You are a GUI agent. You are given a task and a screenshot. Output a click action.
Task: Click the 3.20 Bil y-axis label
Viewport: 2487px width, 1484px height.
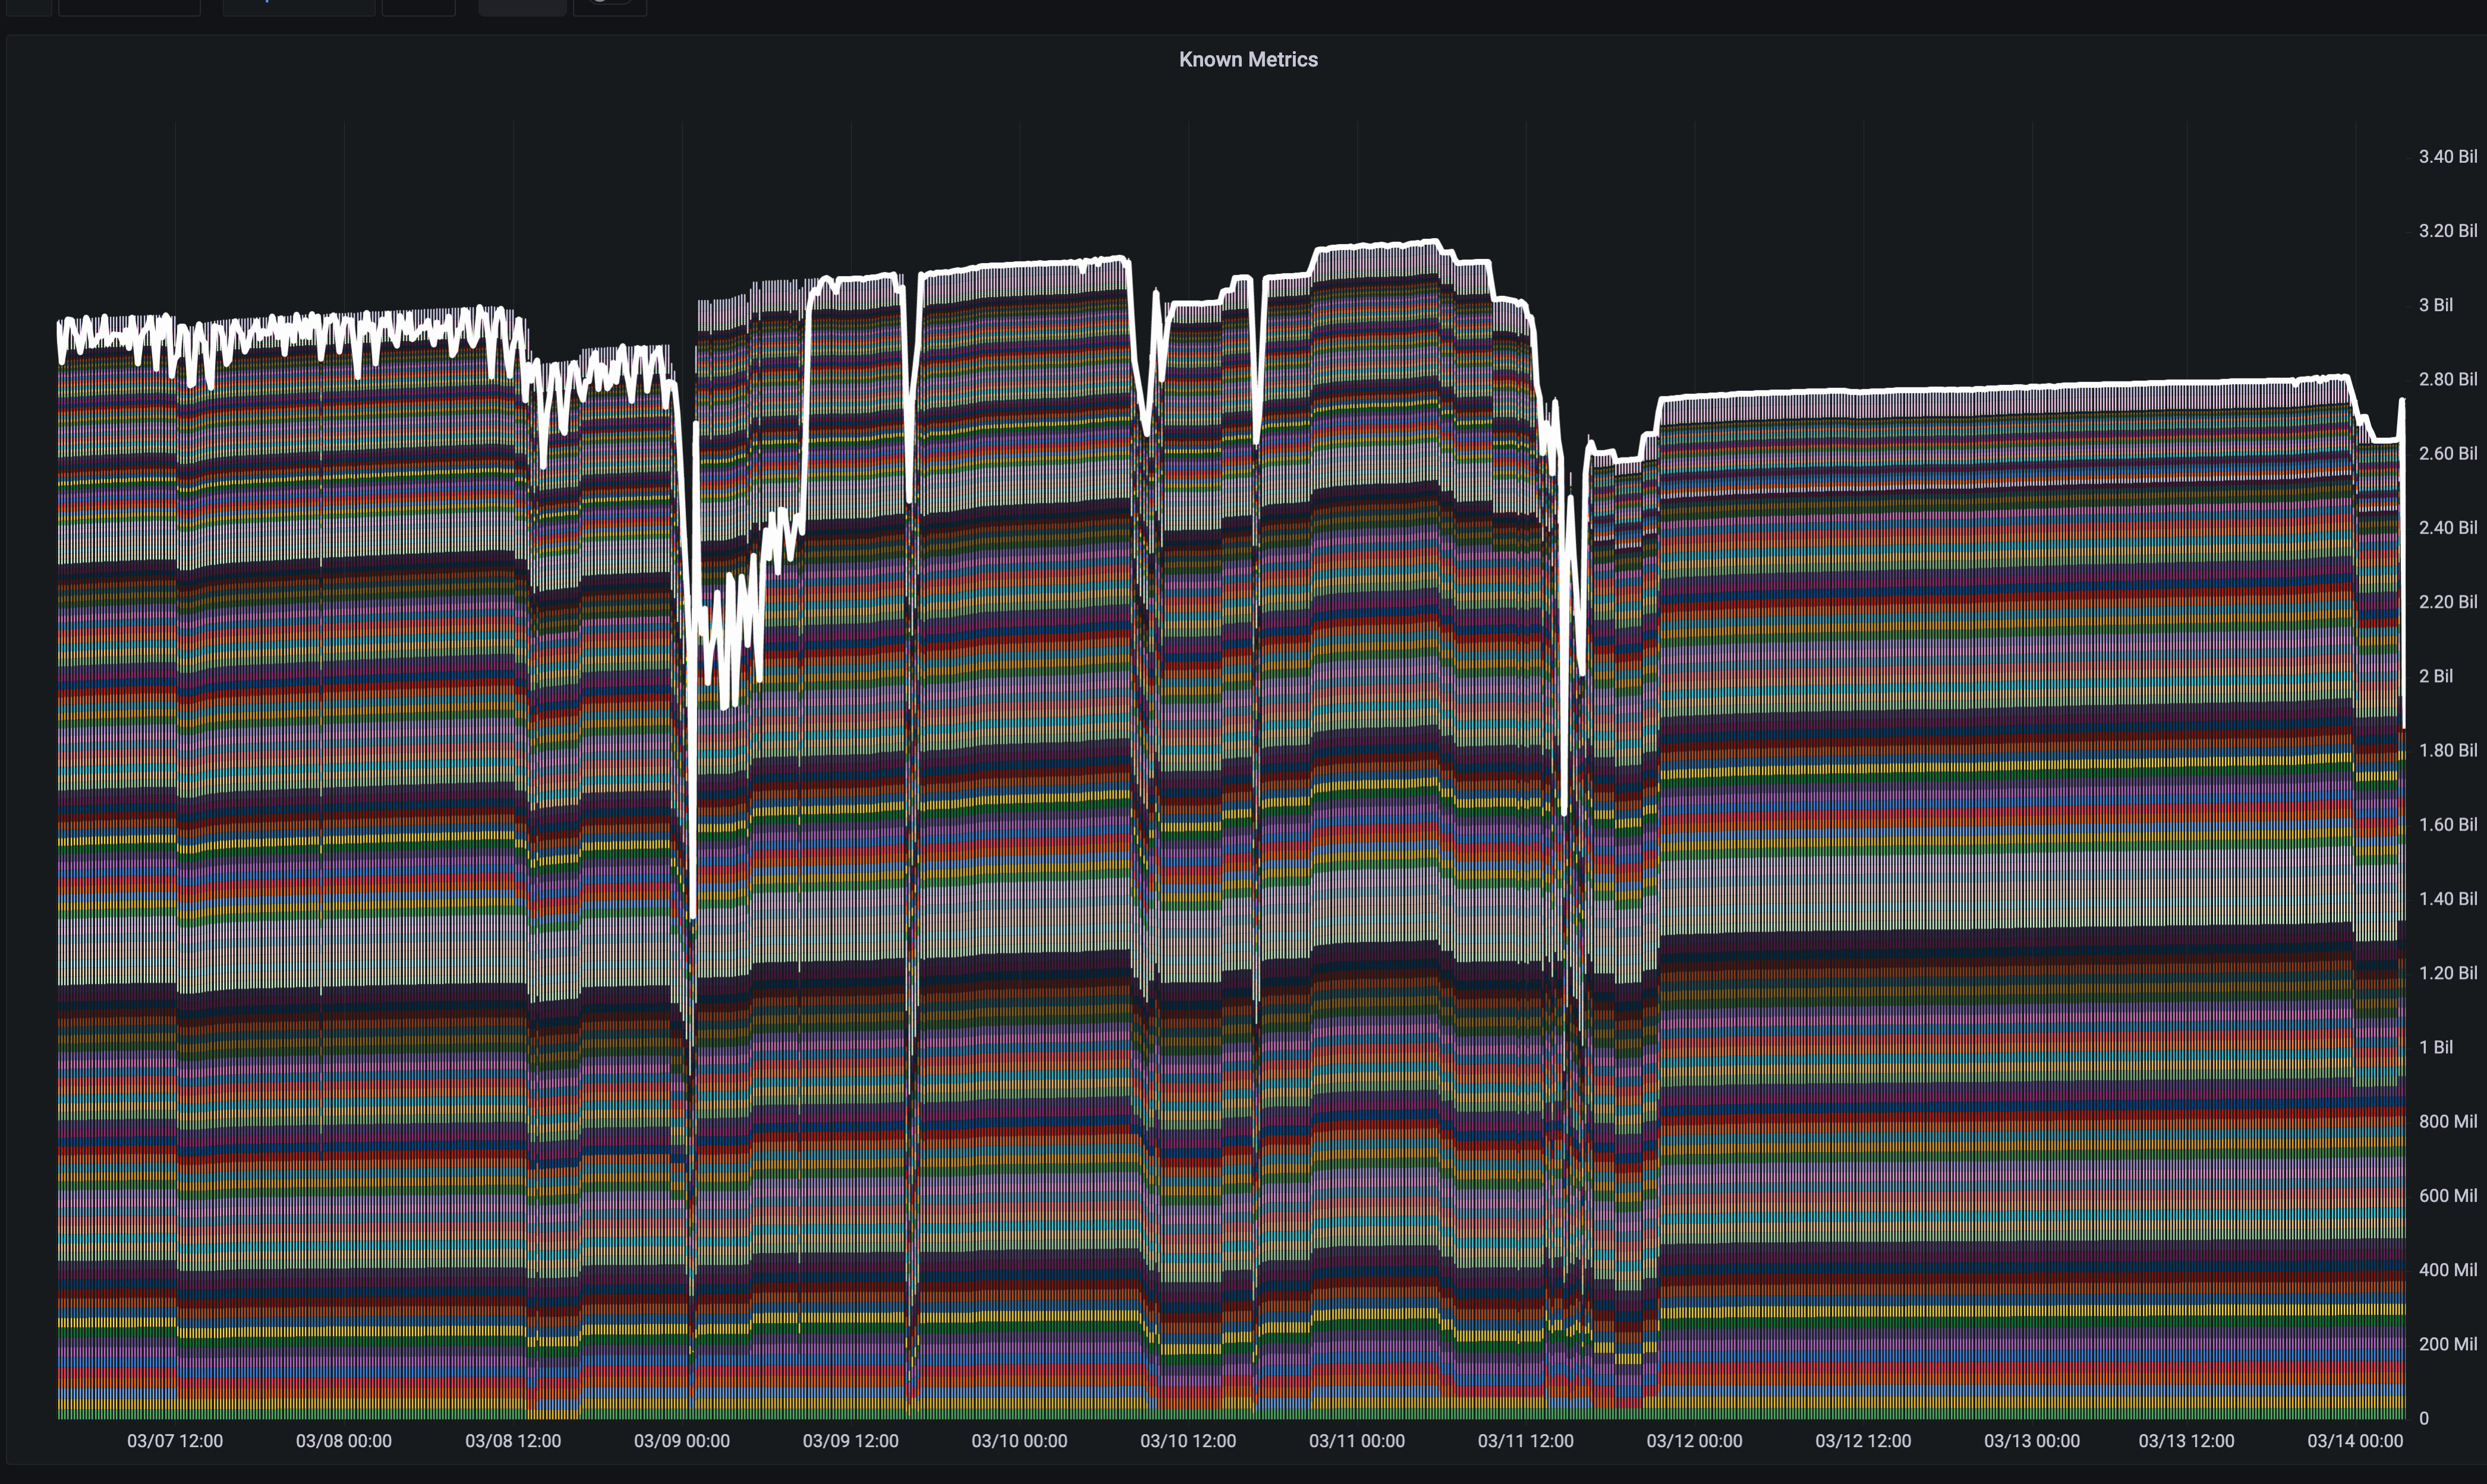pyautogui.click(x=2448, y=231)
